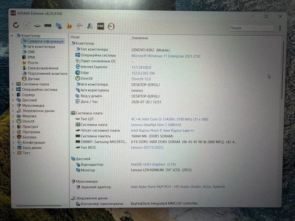This screenshot has height=221, width=295.
Task: Open the Intel Alder Point-M/P PCH HD Audio link
Action: (x=177, y=186)
